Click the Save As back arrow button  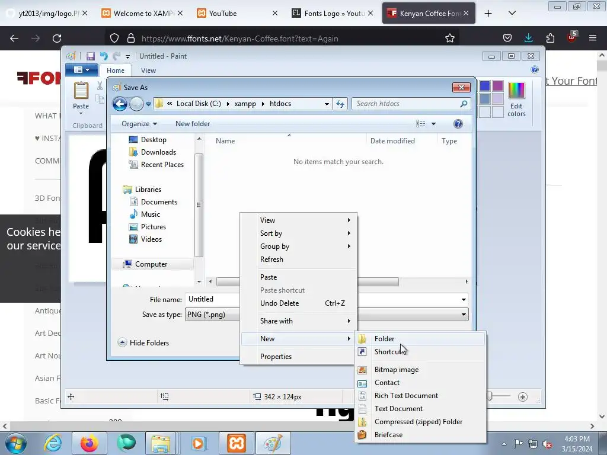coord(120,104)
